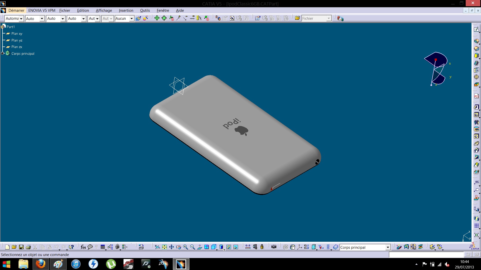481x270 pixels.
Task: Click the Save floppy disk icon
Action: tap(21, 247)
